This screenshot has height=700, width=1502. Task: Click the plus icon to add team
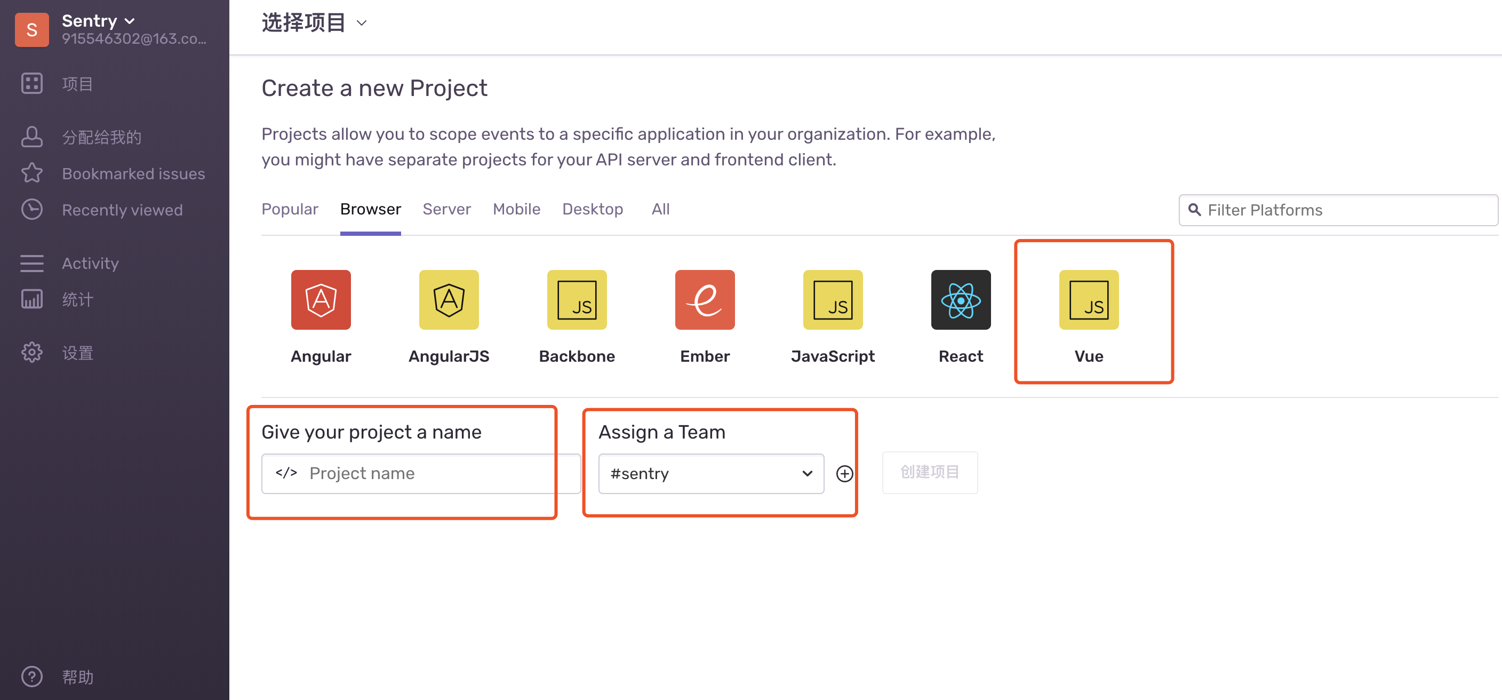pyautogui.click(x=844, y=473)
